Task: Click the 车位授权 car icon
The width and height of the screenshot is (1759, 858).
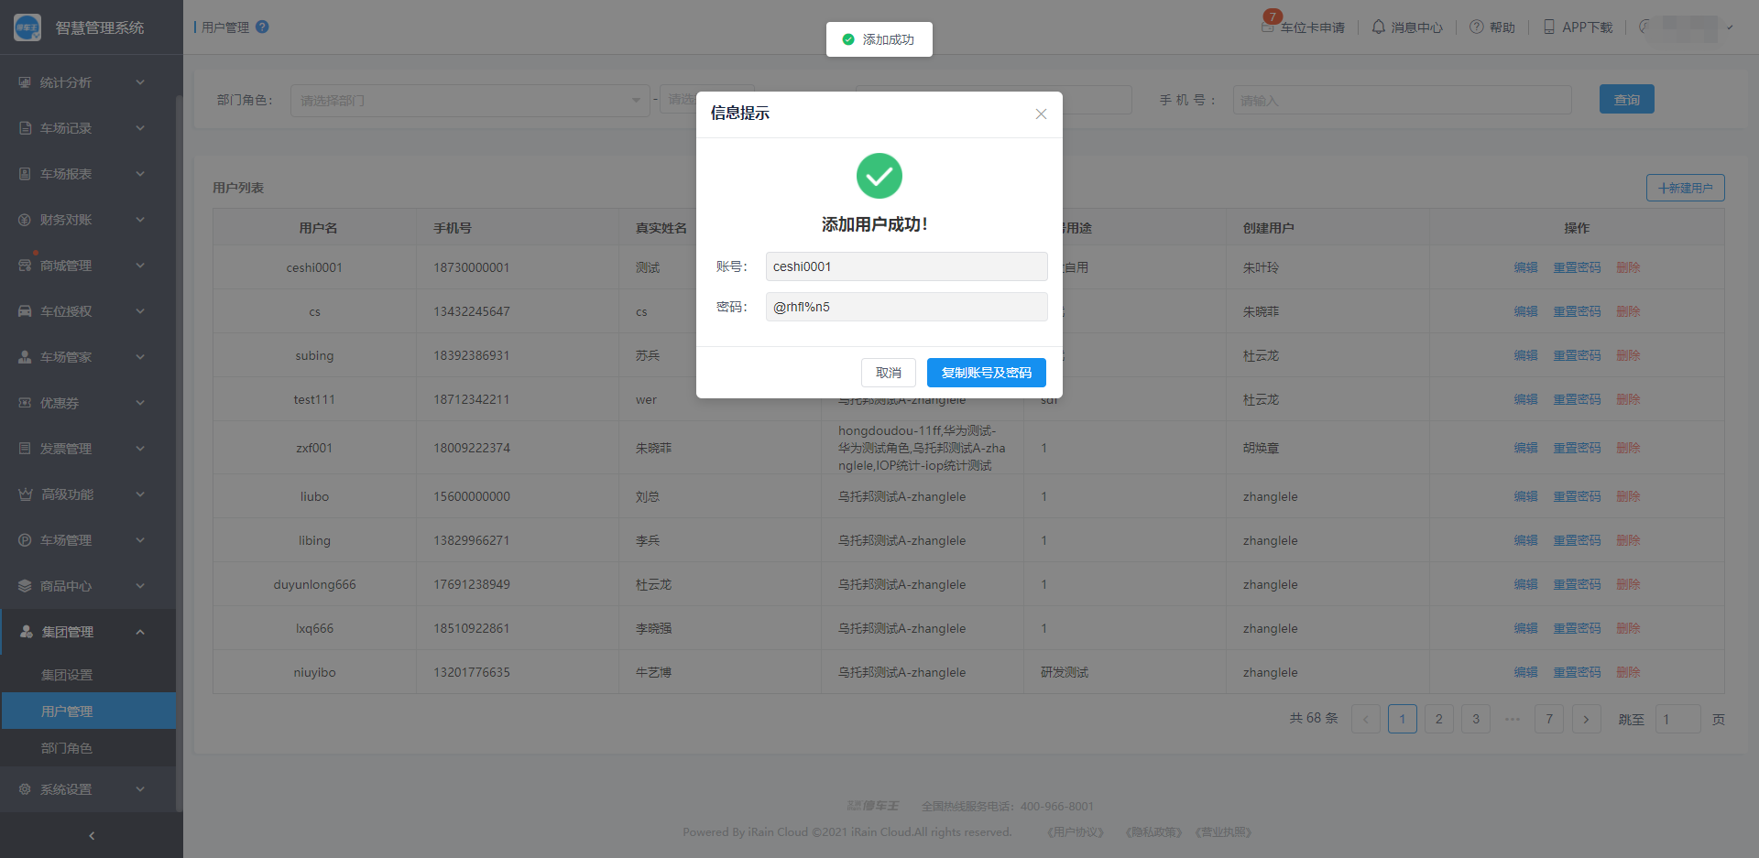Action: [x=25, y=311]
